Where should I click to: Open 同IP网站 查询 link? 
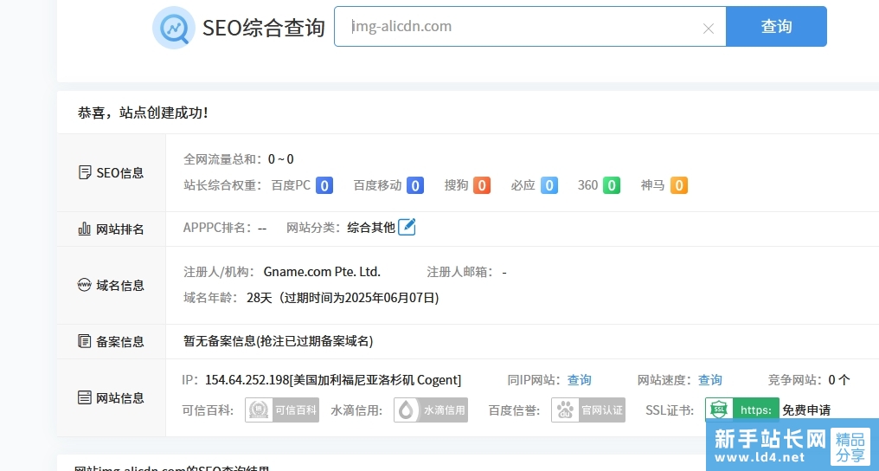579,380
